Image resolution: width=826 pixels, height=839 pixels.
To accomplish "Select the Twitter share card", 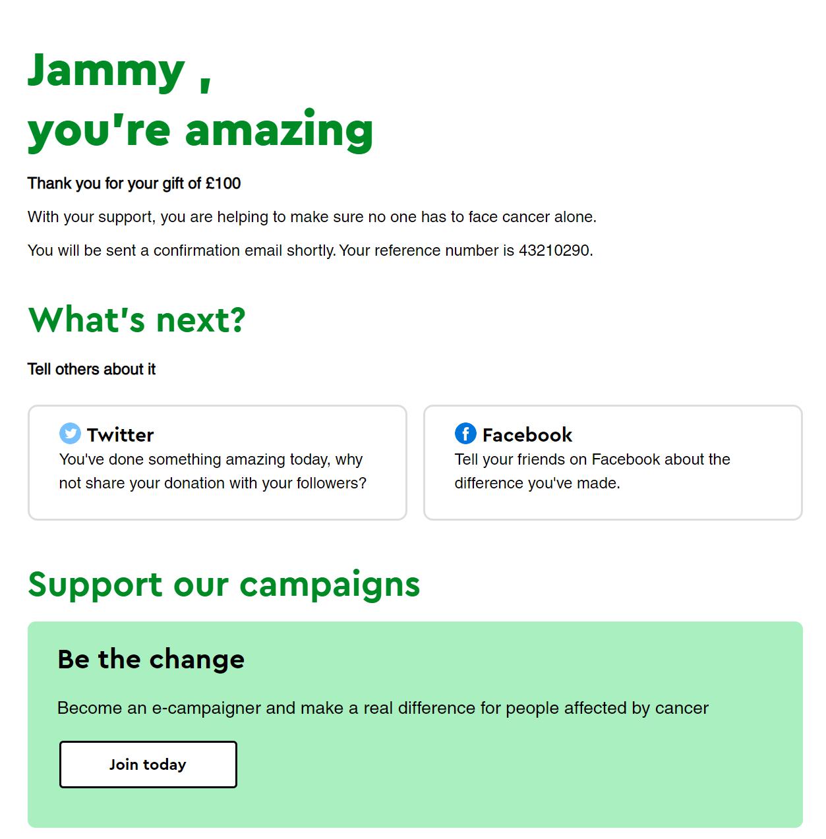I will click(x=219, y=461).
